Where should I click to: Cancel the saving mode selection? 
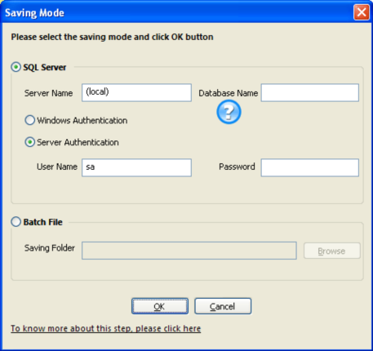pyautogui.click(x=223, y=306)
